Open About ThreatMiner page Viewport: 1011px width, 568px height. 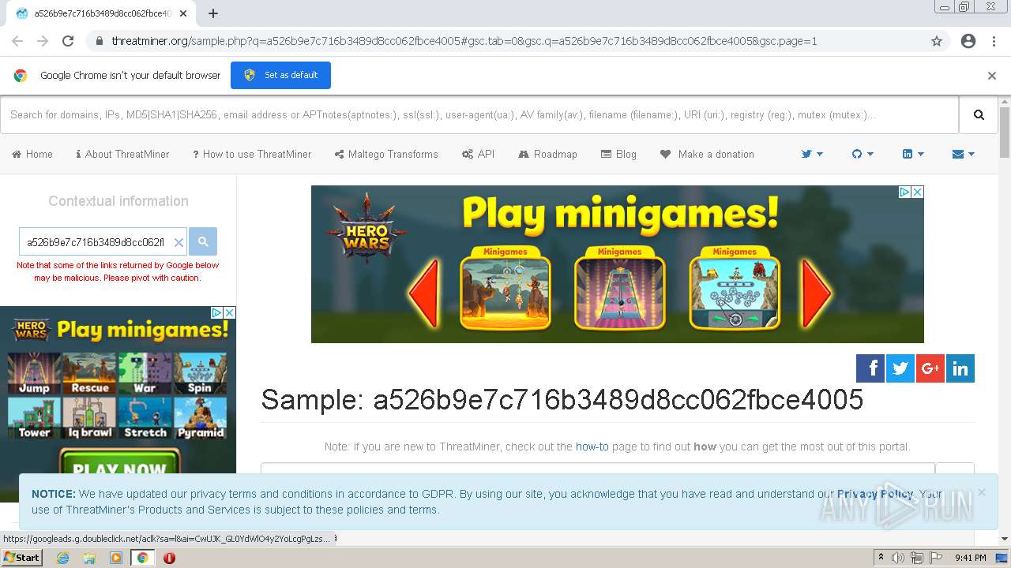[x=122, y=154]
